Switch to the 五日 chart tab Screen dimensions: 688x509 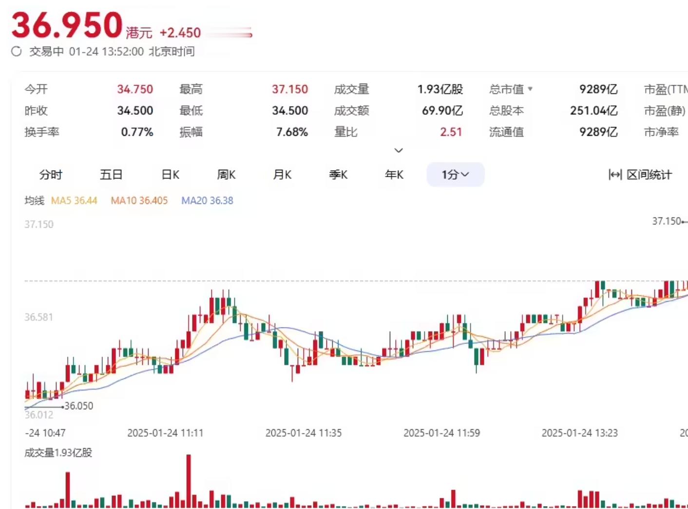click(111, 175)
